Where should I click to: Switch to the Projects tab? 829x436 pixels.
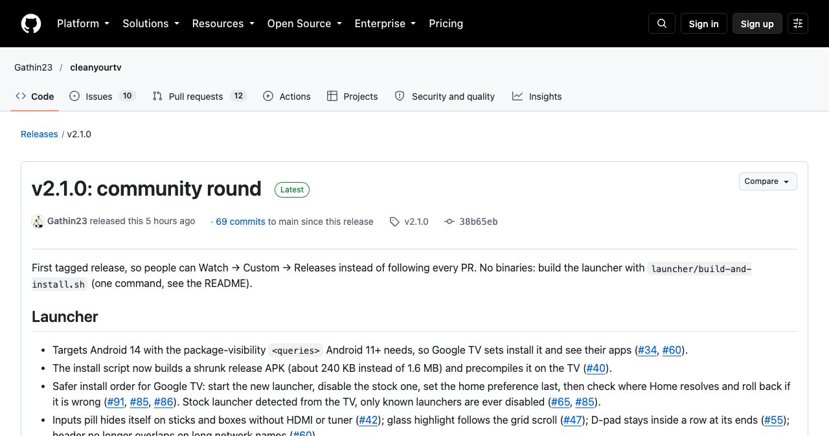click(352, 96)
